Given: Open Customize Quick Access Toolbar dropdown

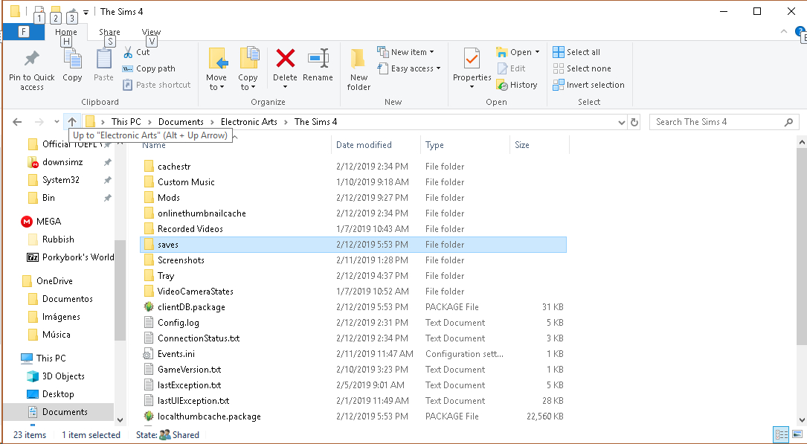Looking at the screenshot, I should [86, 12].
